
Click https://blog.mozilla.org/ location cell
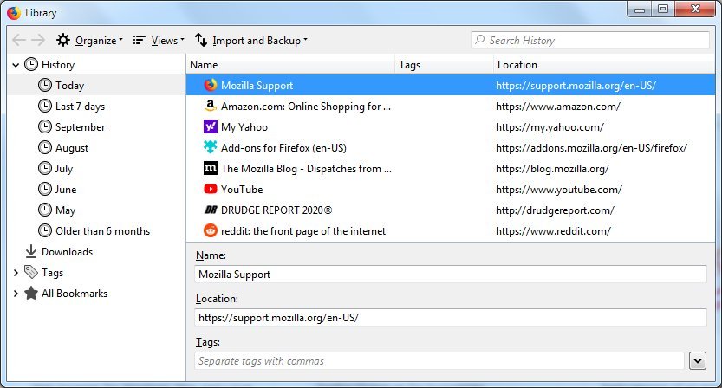pos(553,169)
